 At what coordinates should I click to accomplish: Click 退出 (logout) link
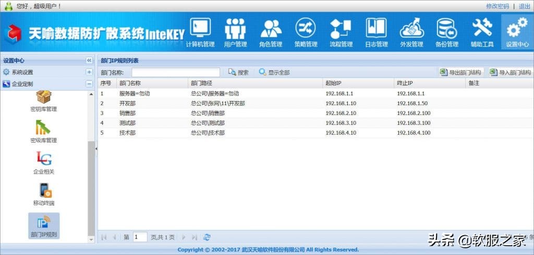click(x=524, y=6)
